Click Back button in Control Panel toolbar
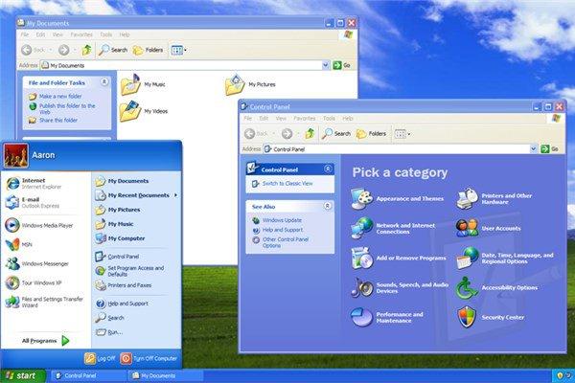Image resolution: width=575 pixels, height=383 pixels. coord(256,134)
